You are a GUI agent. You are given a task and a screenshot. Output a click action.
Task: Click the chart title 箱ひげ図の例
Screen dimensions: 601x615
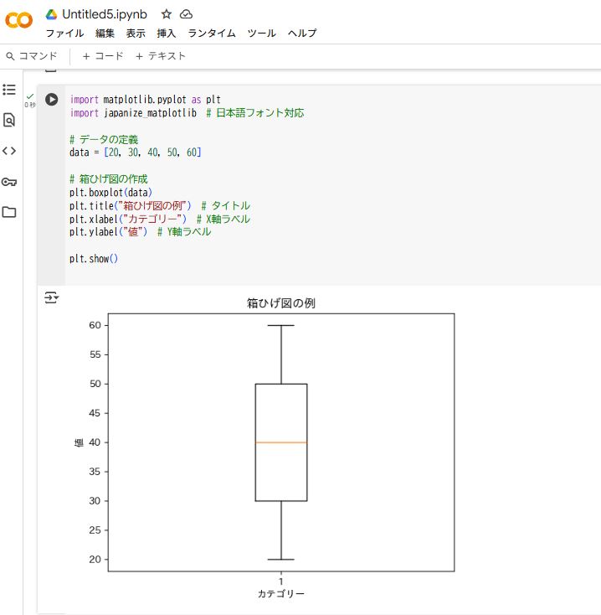coord(281,303)
